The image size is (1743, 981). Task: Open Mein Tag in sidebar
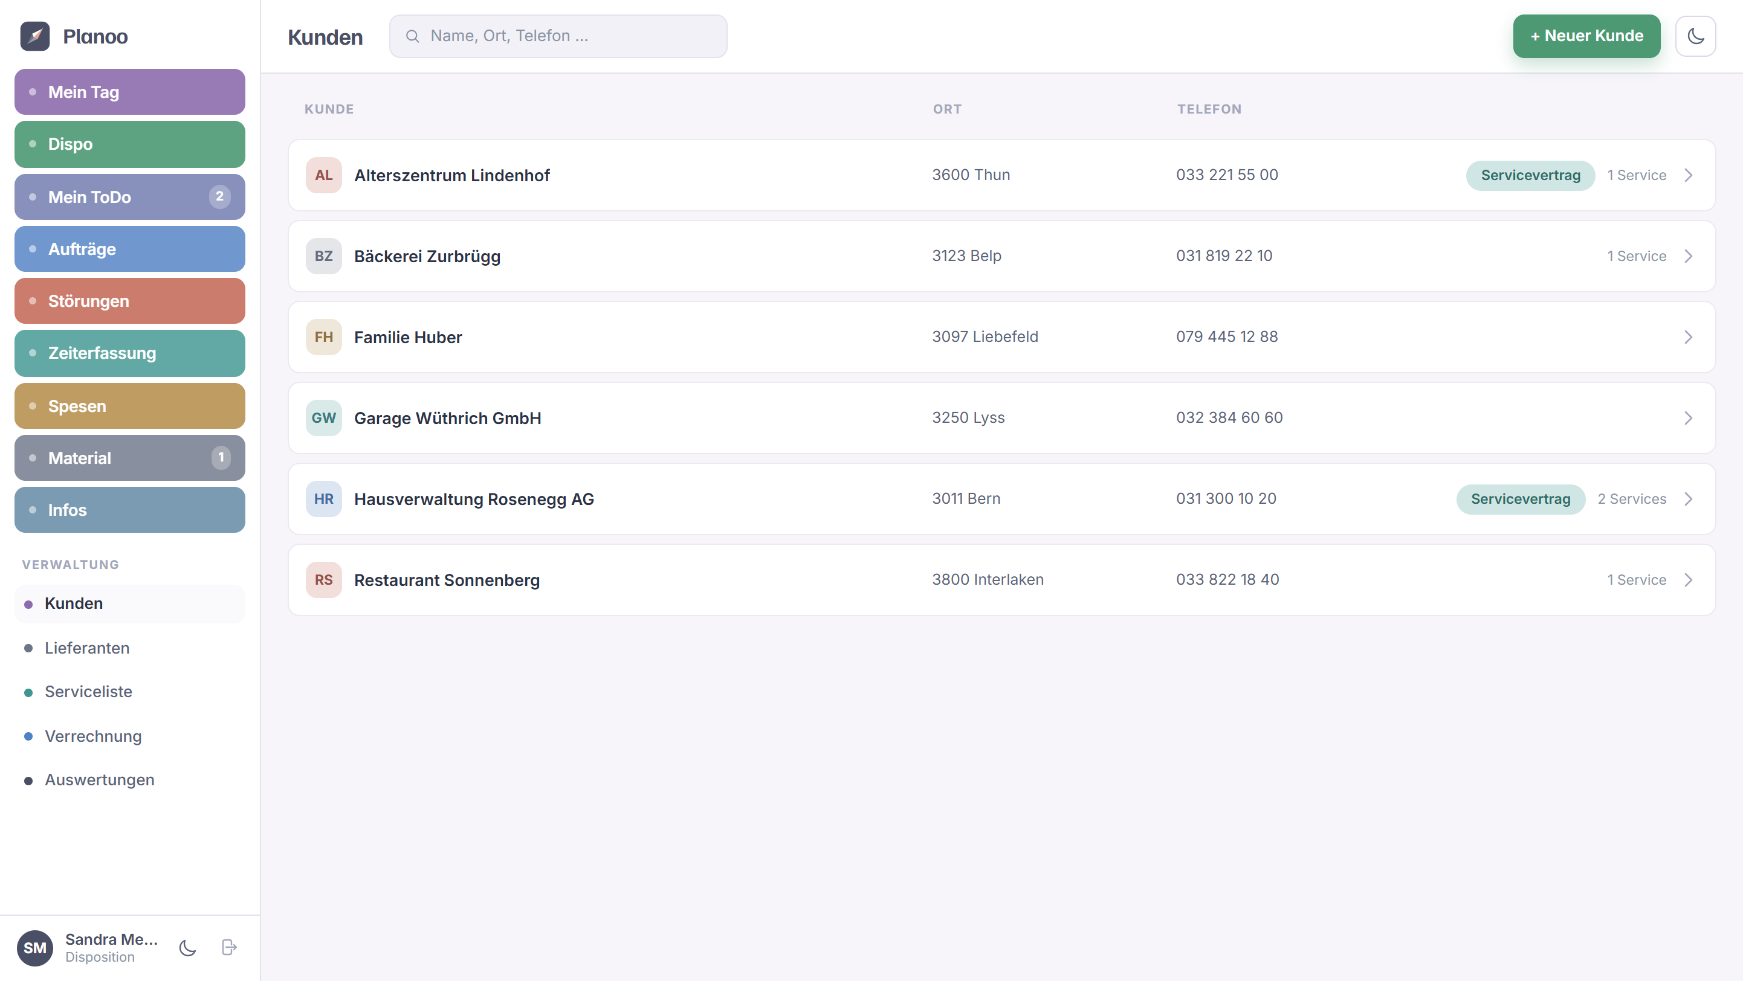(x=130, y=92)
